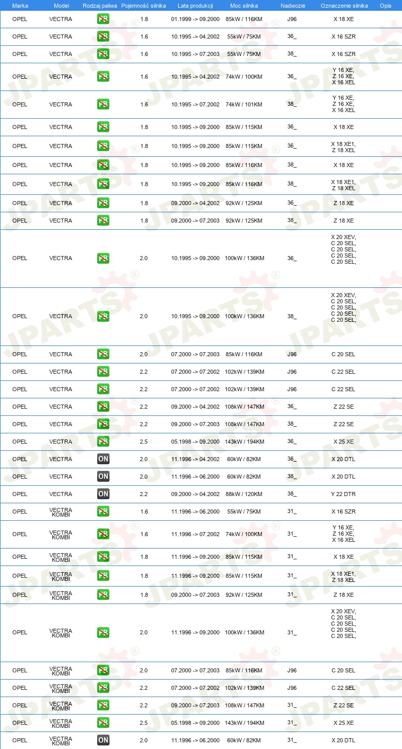This screenshot has height=749, width=402.
Task: Click the petrol icon in the Vectra 2.0 100kW 36_ row
Action: click(103, 258)
